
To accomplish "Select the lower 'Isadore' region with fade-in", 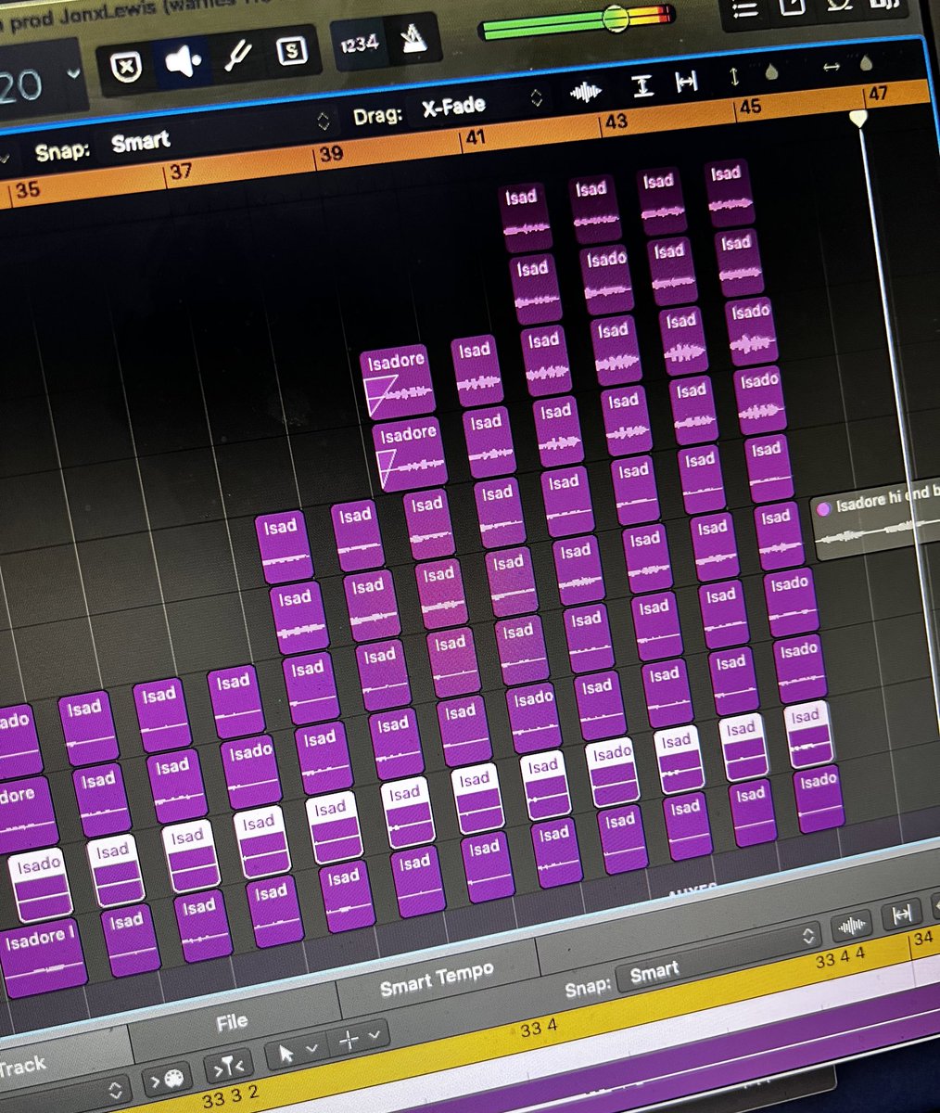I will pyautogui.click(x=410, y=454).
